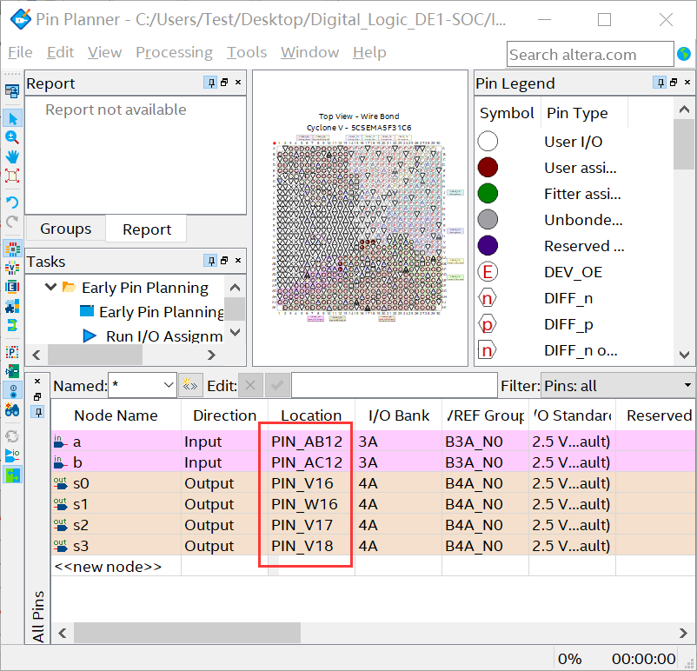Screen dimensions: 697x671
Task: Click the green Fitter assigned legend symbol
Action: click(488, 194)
